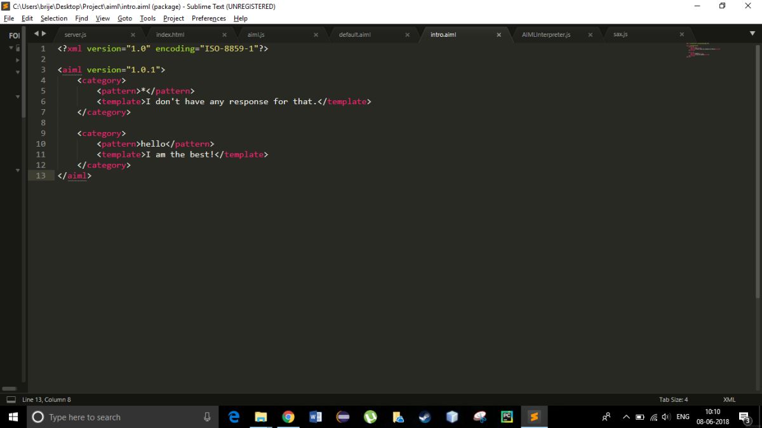Open Microsoft Edge from taskbar
This screenshot has width=762, height=428.
point(234,417)
